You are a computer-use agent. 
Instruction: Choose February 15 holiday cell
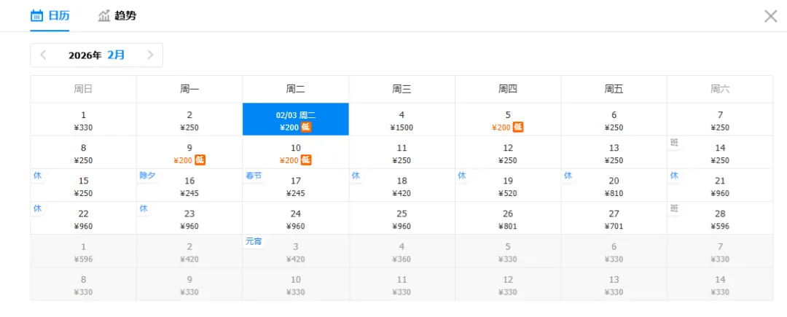(x=83, y=186)
